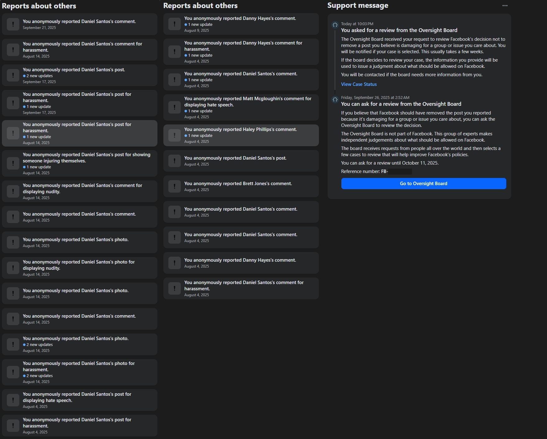Click the 'Friday, September 26, 2025 at 2:52 AM' timestamp
Screen dimensions: 547x439
point(375,98)
